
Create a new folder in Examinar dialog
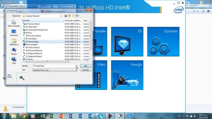[73, 16]
